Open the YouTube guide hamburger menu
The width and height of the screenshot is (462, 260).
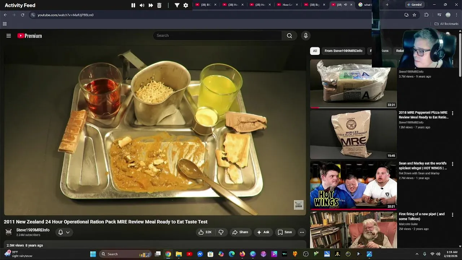pos(9,36)
